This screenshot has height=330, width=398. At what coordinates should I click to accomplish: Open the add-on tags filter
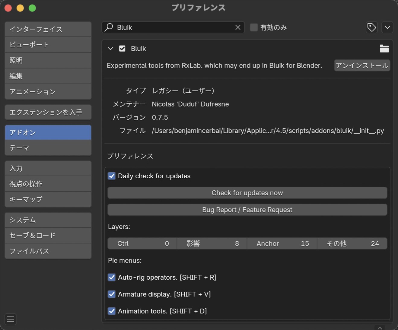coord(371,27)
